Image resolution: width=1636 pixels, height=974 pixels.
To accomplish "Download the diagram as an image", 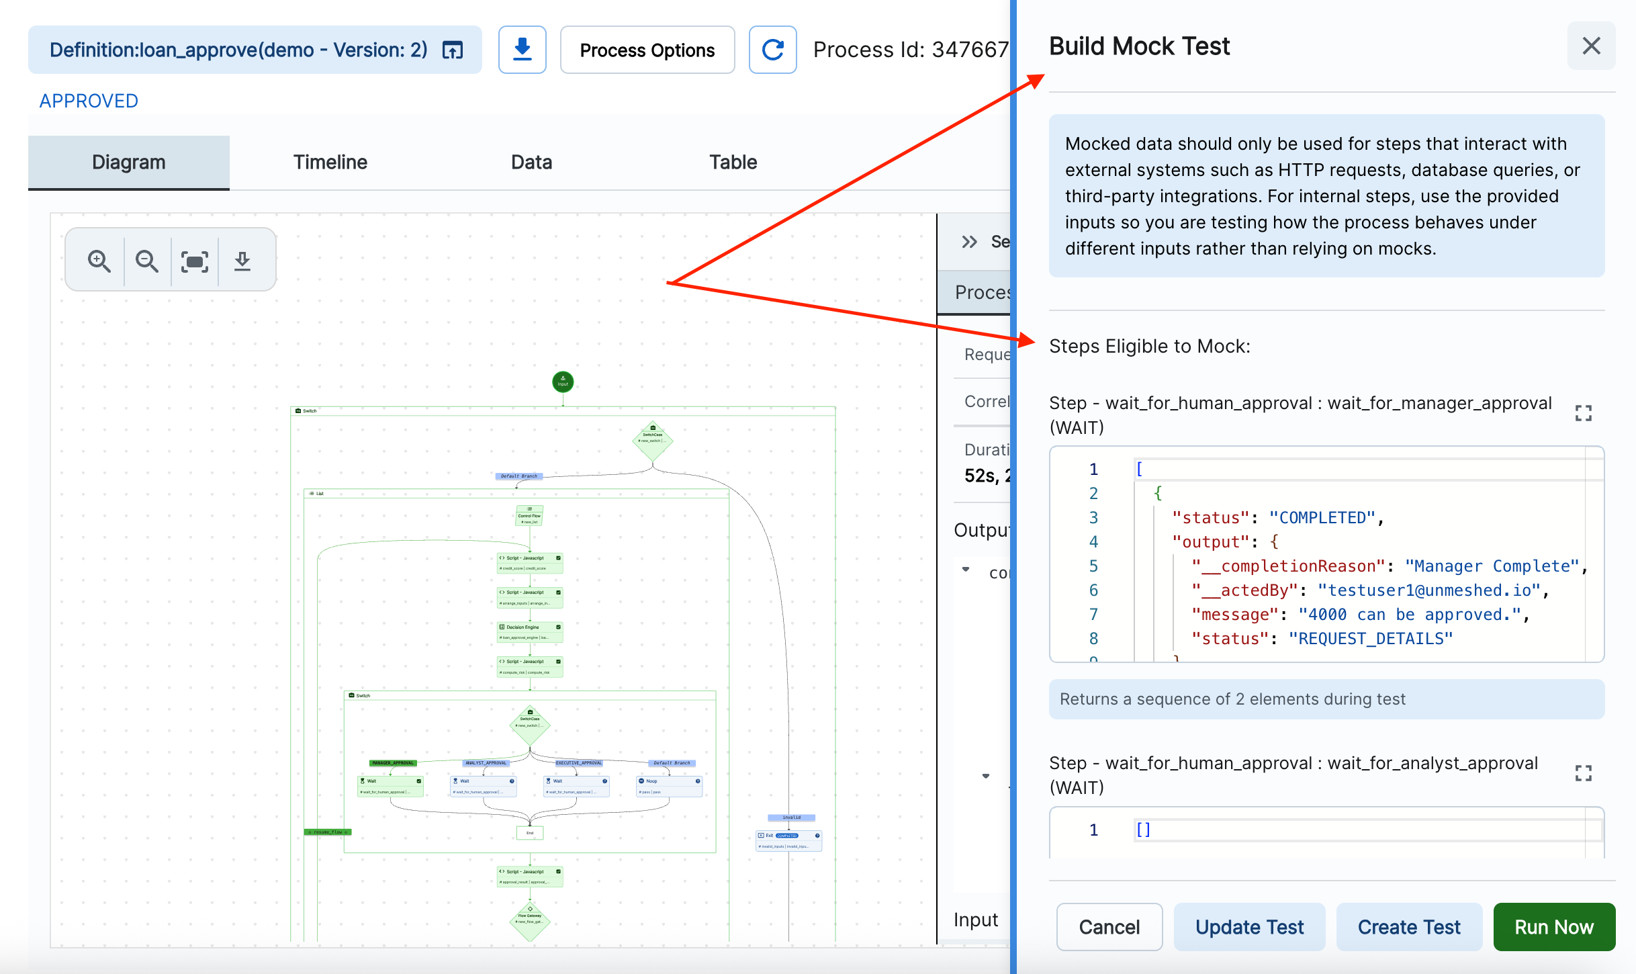I will click(x=243, y=261).
